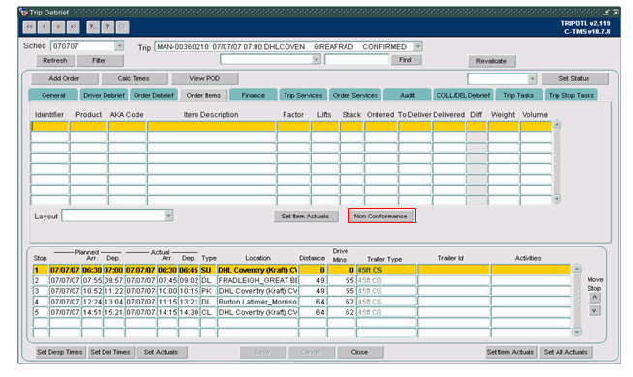633x377 pixels.
Task: Click the stop 3 type cell 'PK'
Action: pyautogui.click(x=208, y=291)
